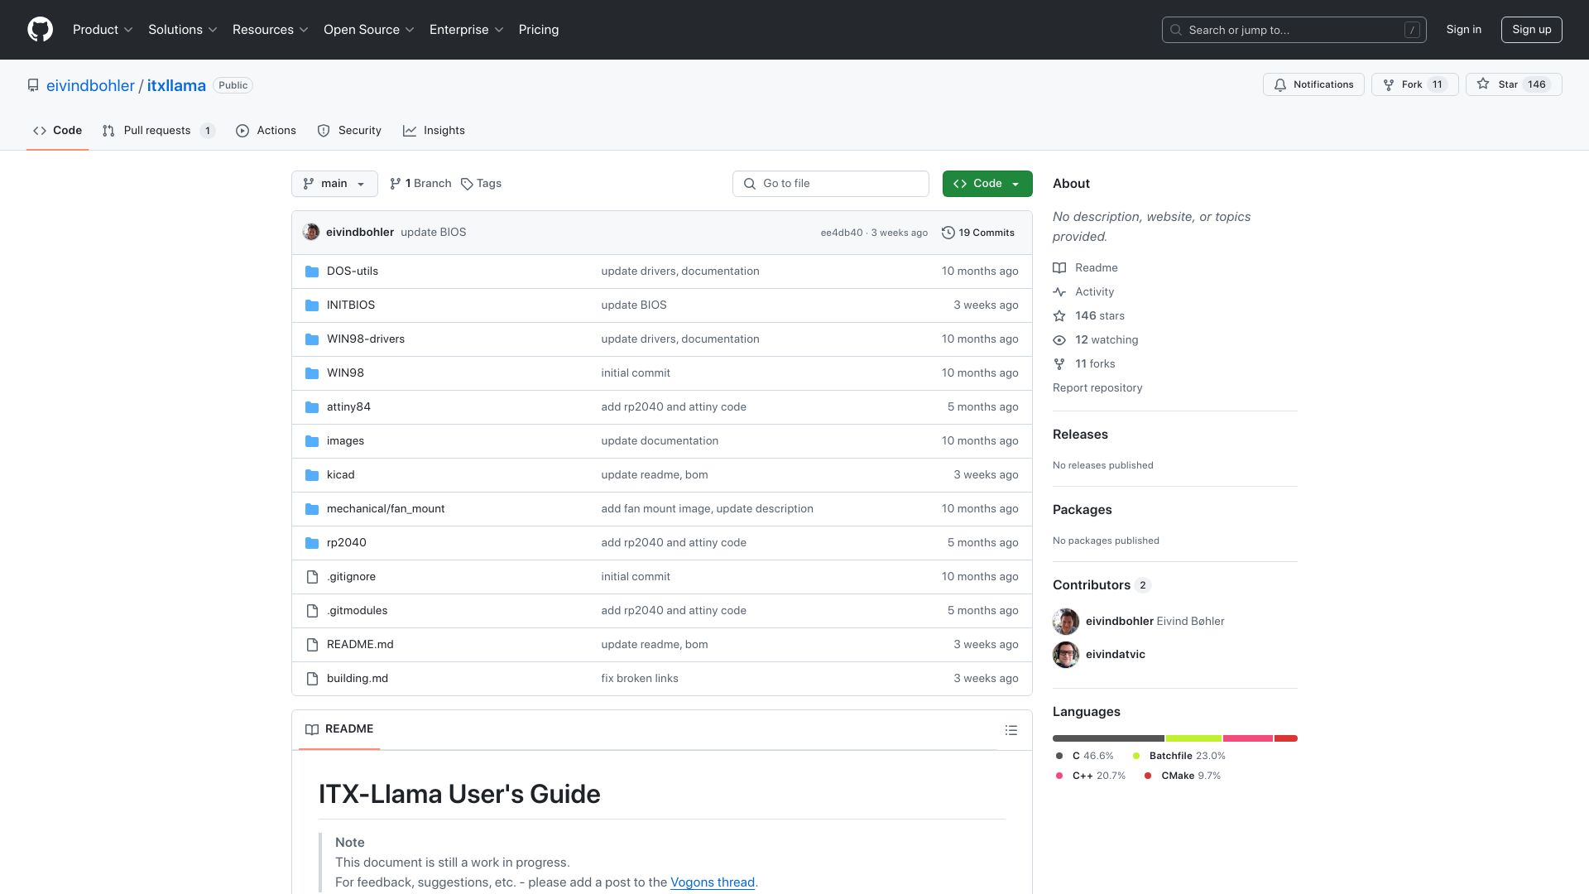Click the Sign up button
Viewport: 1589px width, 894px height.
click(1531, 30)
